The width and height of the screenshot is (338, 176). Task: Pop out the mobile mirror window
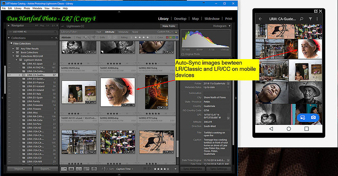point(316,11)
